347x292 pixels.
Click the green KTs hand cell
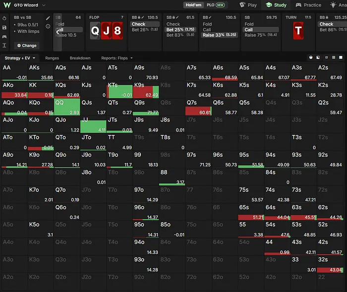[x=119, y=90]
